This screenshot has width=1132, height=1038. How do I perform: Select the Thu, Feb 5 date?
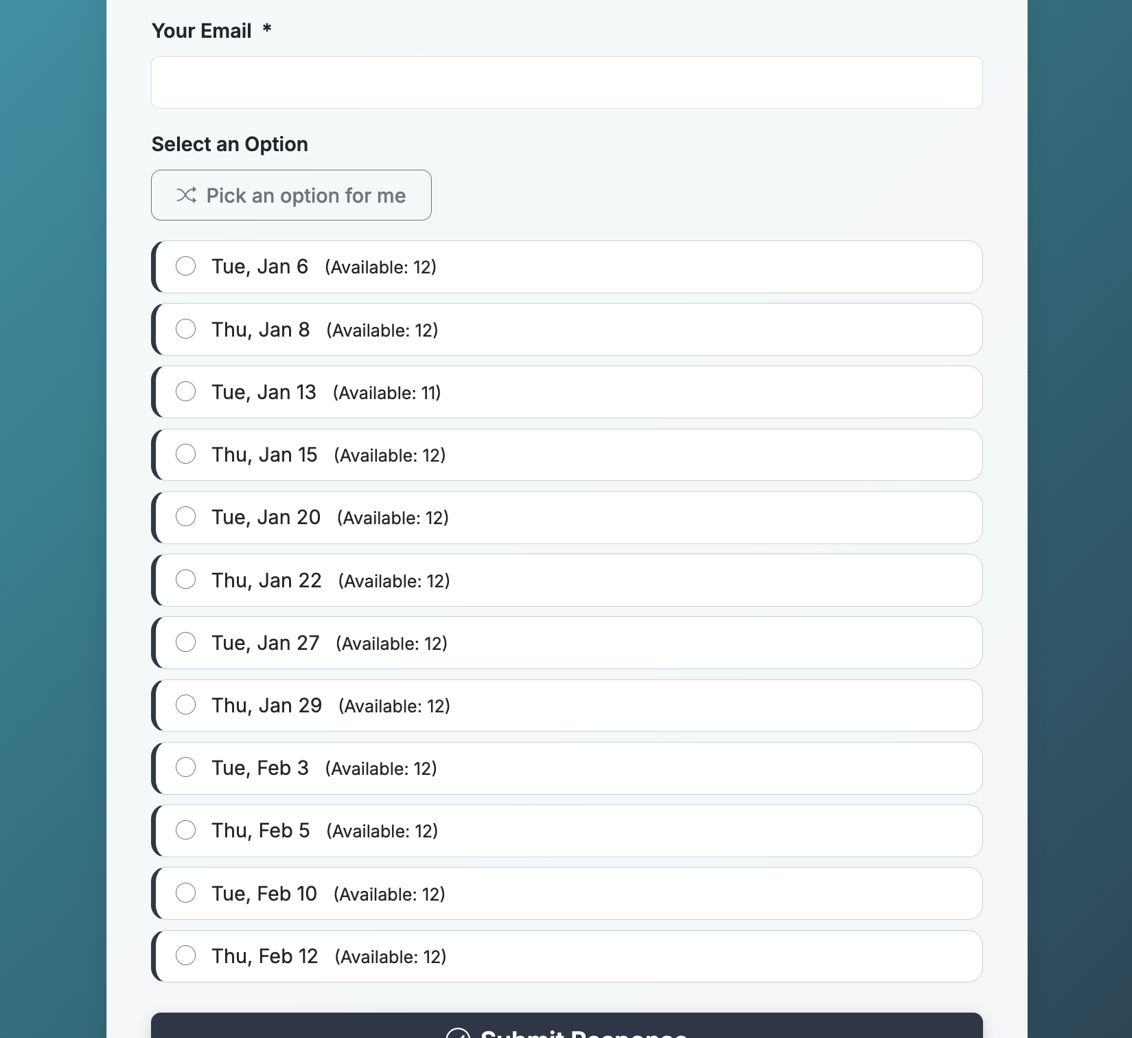[185, 830]
